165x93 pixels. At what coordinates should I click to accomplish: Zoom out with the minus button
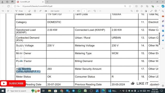[x=69, y=11]
